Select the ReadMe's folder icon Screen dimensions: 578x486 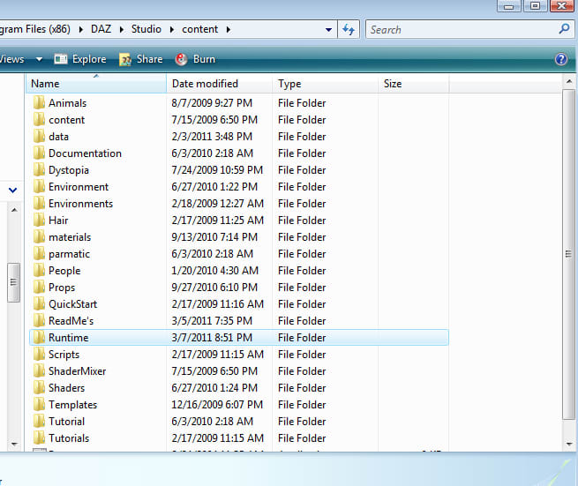pos(39,321)
